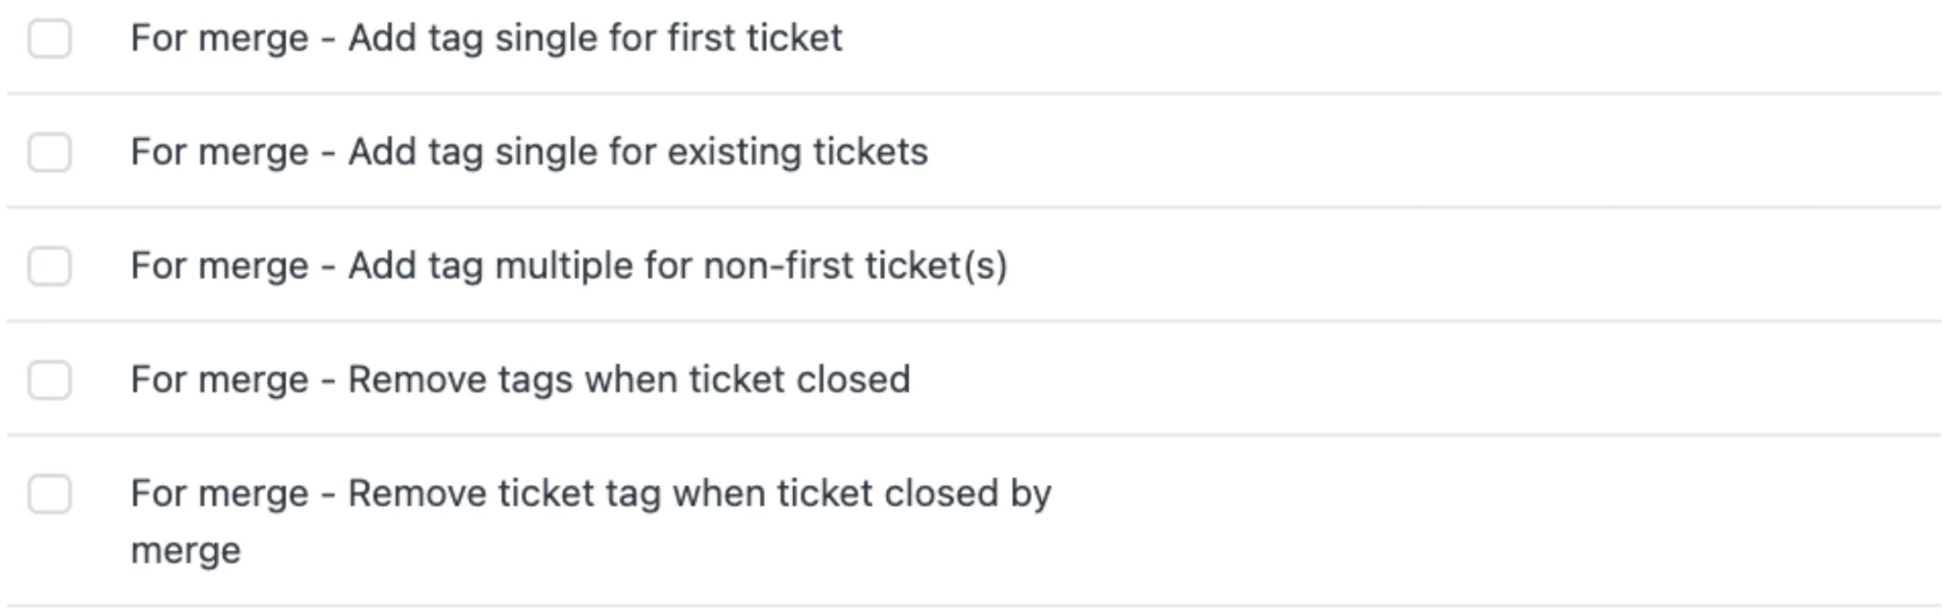Click the wrapped word "merge" on the last row
This screenshot has width=1942, height=616.
185,550
